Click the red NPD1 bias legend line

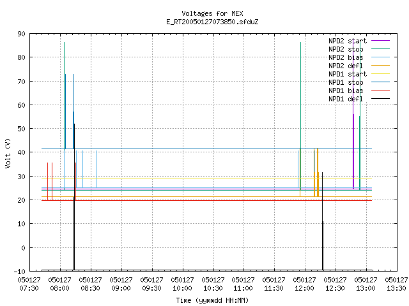click(380, 91)
